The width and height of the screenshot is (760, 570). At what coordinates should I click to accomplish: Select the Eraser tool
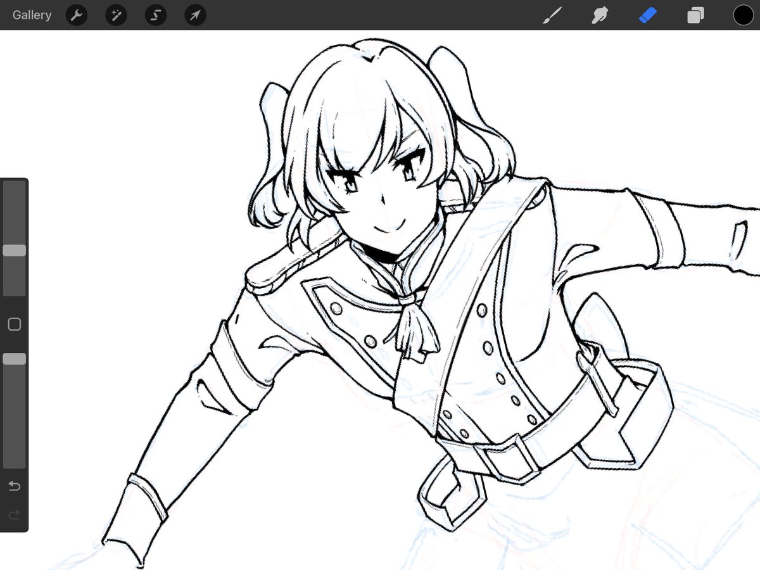coord(648,15)
